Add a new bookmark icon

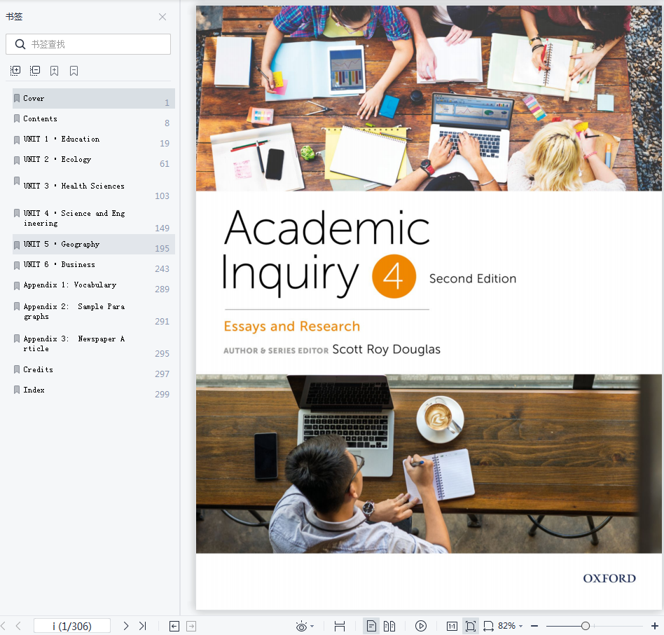54,71
